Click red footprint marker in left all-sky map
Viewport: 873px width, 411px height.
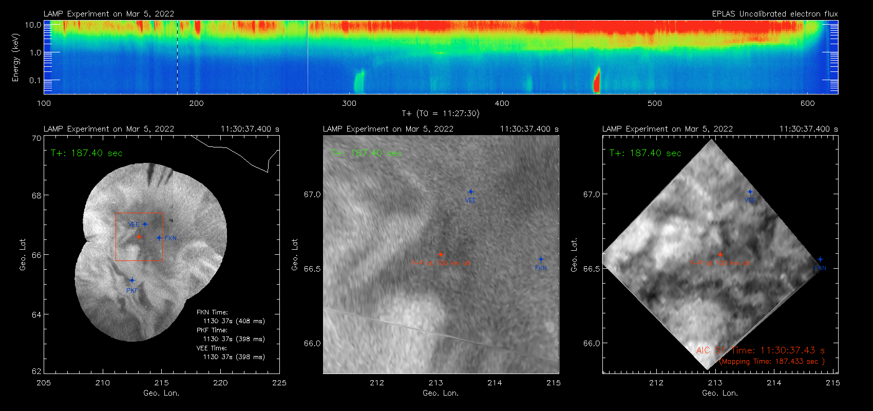pos(139,237)
